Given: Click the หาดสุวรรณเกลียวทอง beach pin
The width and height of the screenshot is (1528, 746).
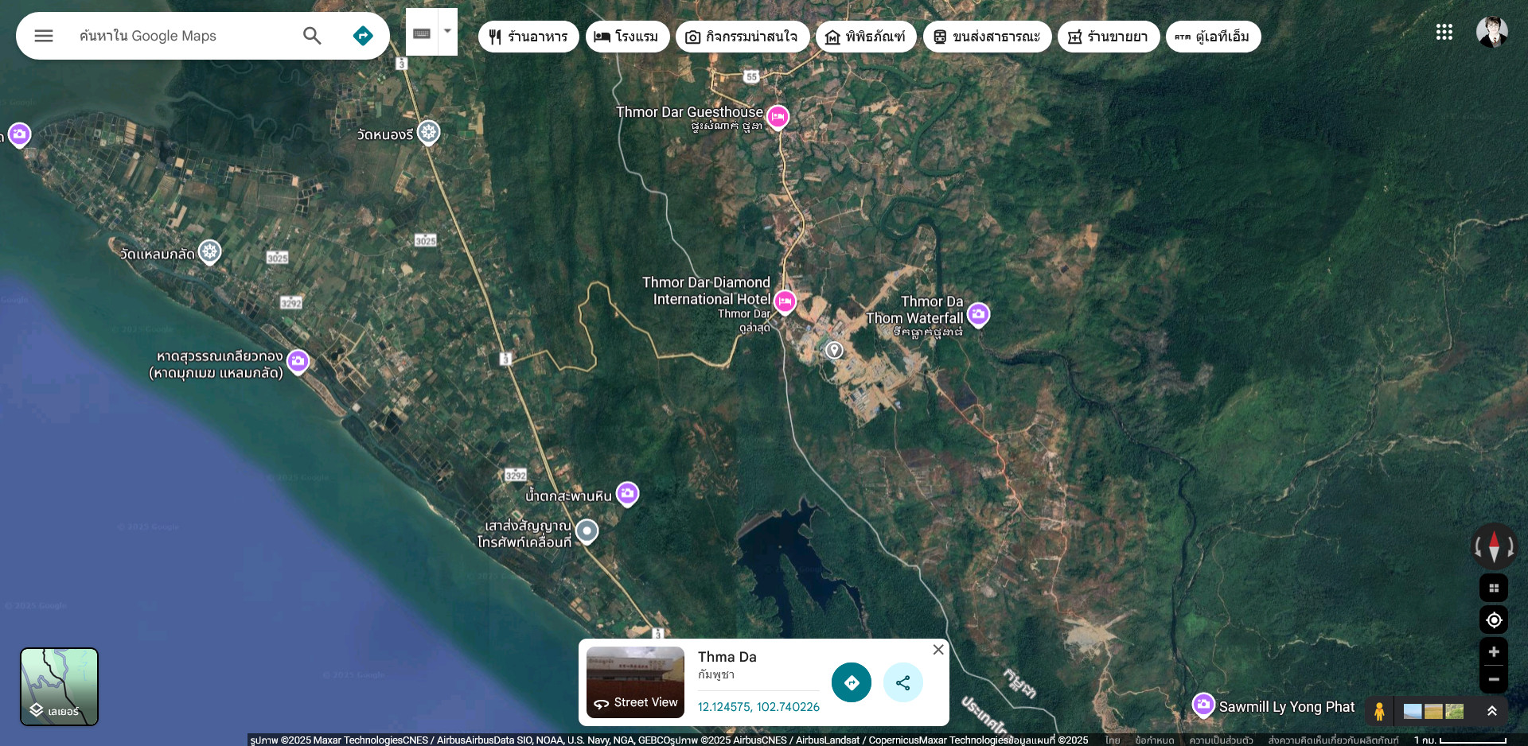Looking at the screenshot, I should pyautogui.click(x=298, y=362).
